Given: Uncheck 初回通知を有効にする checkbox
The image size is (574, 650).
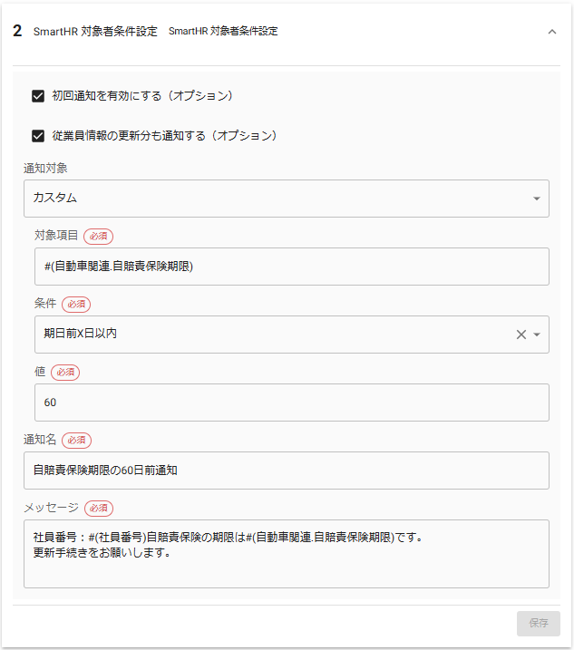Looking at the screenshot, I should pos(38,96).
